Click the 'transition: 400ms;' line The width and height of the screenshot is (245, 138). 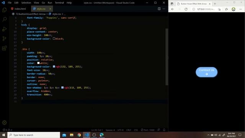[39, 95]
